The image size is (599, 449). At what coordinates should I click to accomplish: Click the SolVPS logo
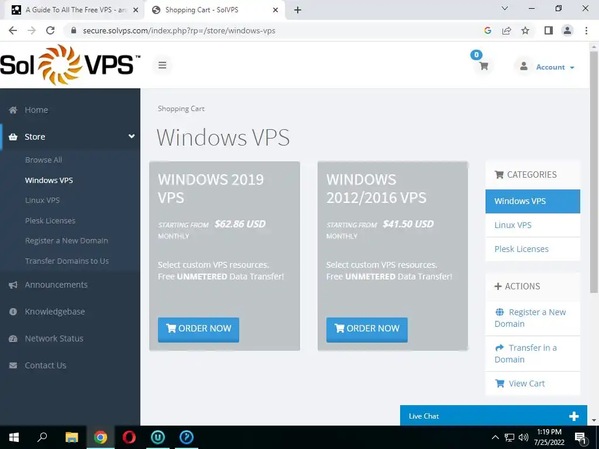click(x=70, y=64)
